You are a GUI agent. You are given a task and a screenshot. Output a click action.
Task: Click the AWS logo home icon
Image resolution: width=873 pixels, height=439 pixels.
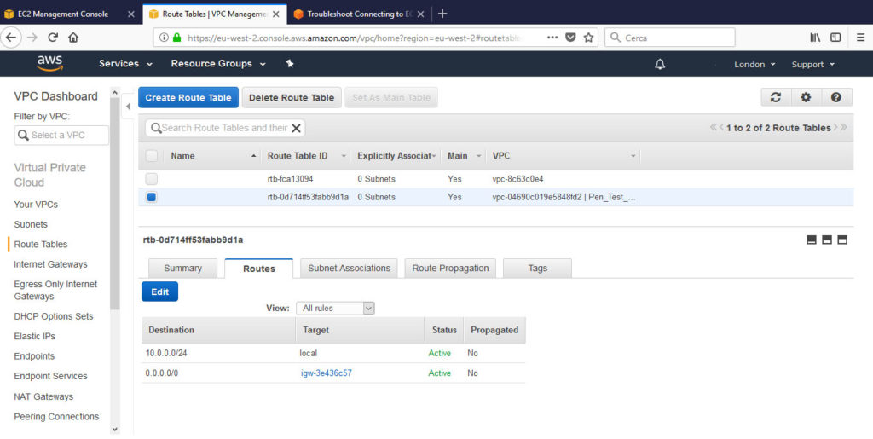tap(50, 63)
